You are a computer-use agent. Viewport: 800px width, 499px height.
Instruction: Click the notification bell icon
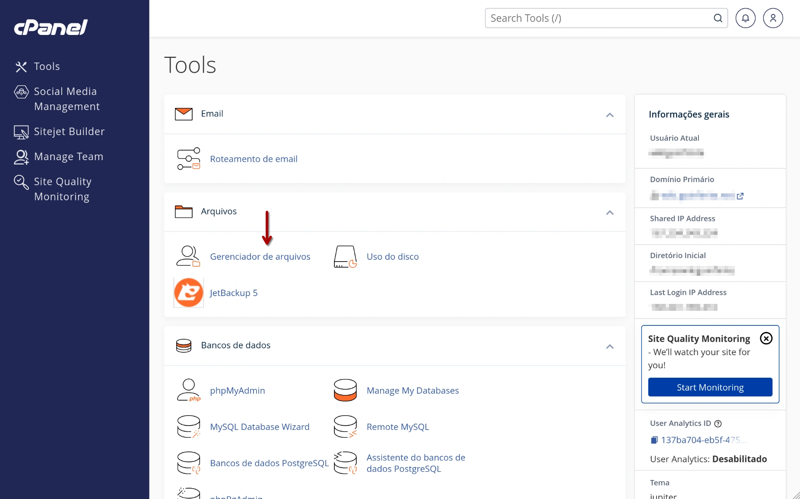745,18
